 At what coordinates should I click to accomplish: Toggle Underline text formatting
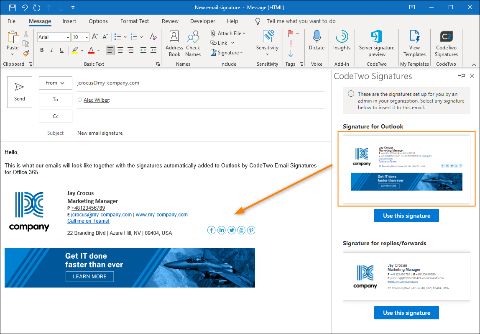[x=62, y=50]
